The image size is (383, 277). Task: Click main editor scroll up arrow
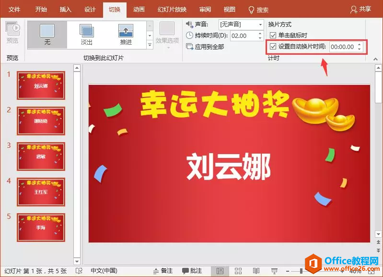378,68
